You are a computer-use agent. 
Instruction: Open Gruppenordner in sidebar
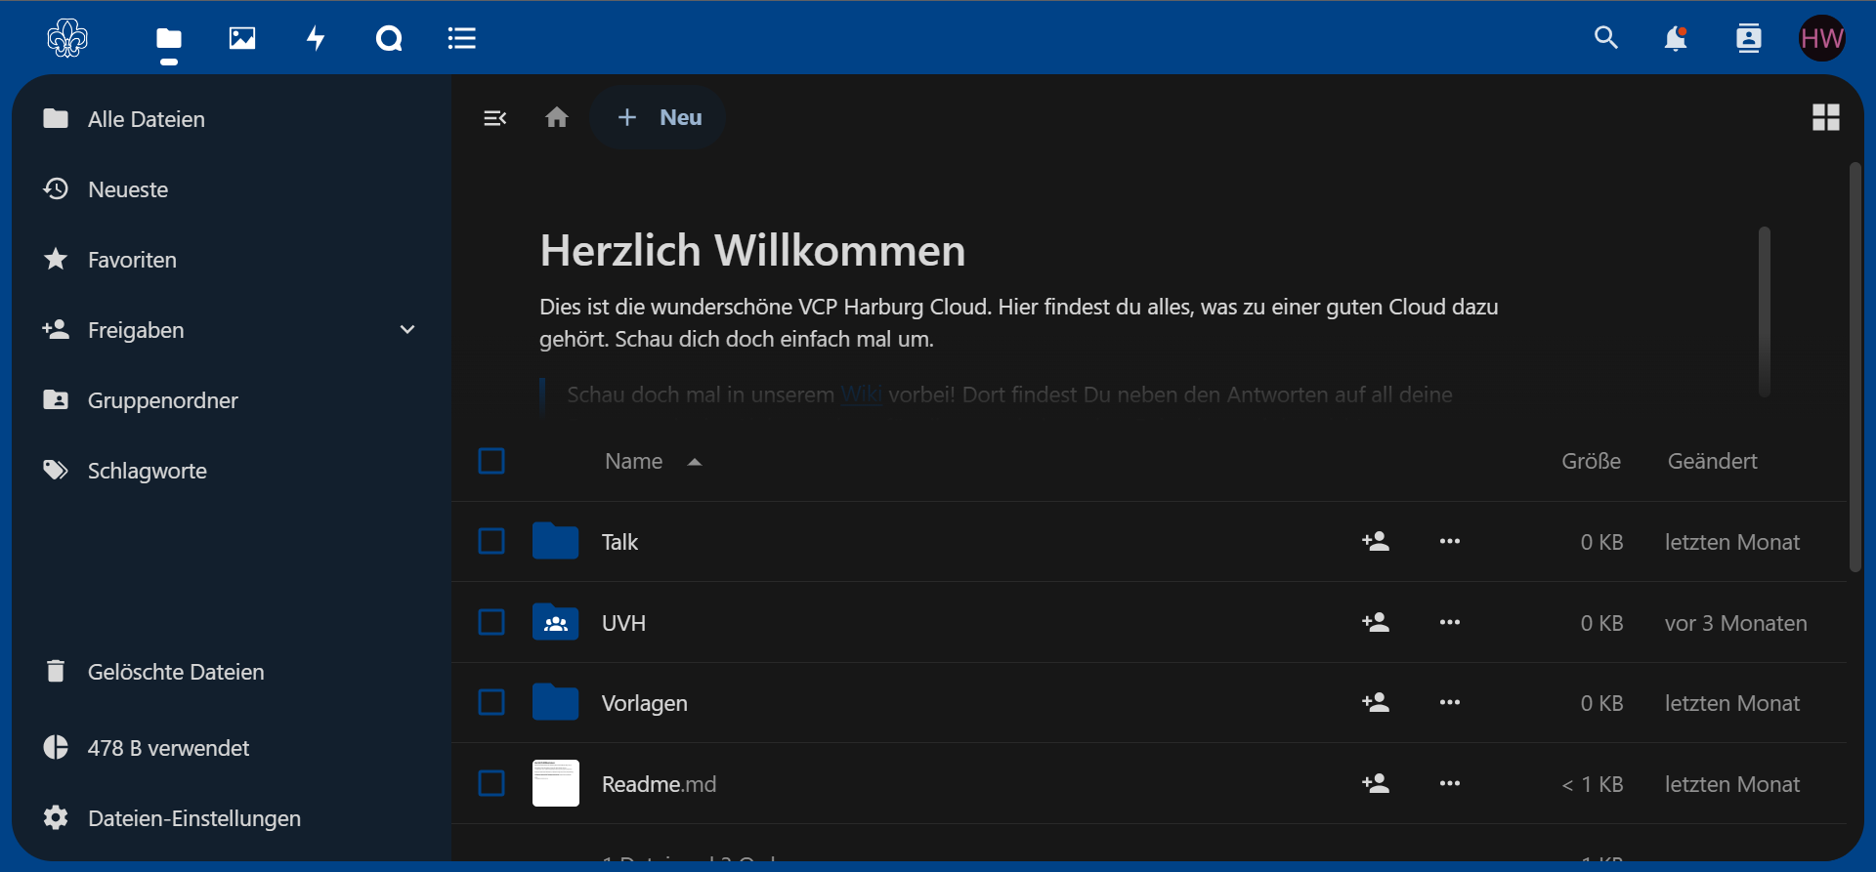(x=232, y=400)
